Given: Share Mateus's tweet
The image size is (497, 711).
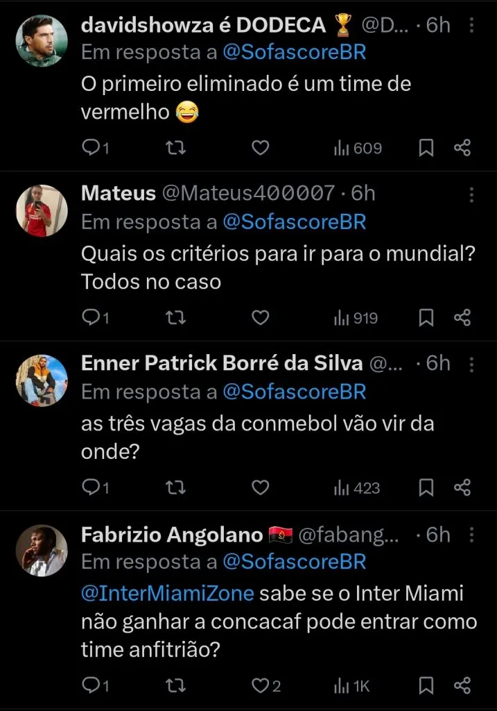Looking at the screenshot, I should (462, 318).
